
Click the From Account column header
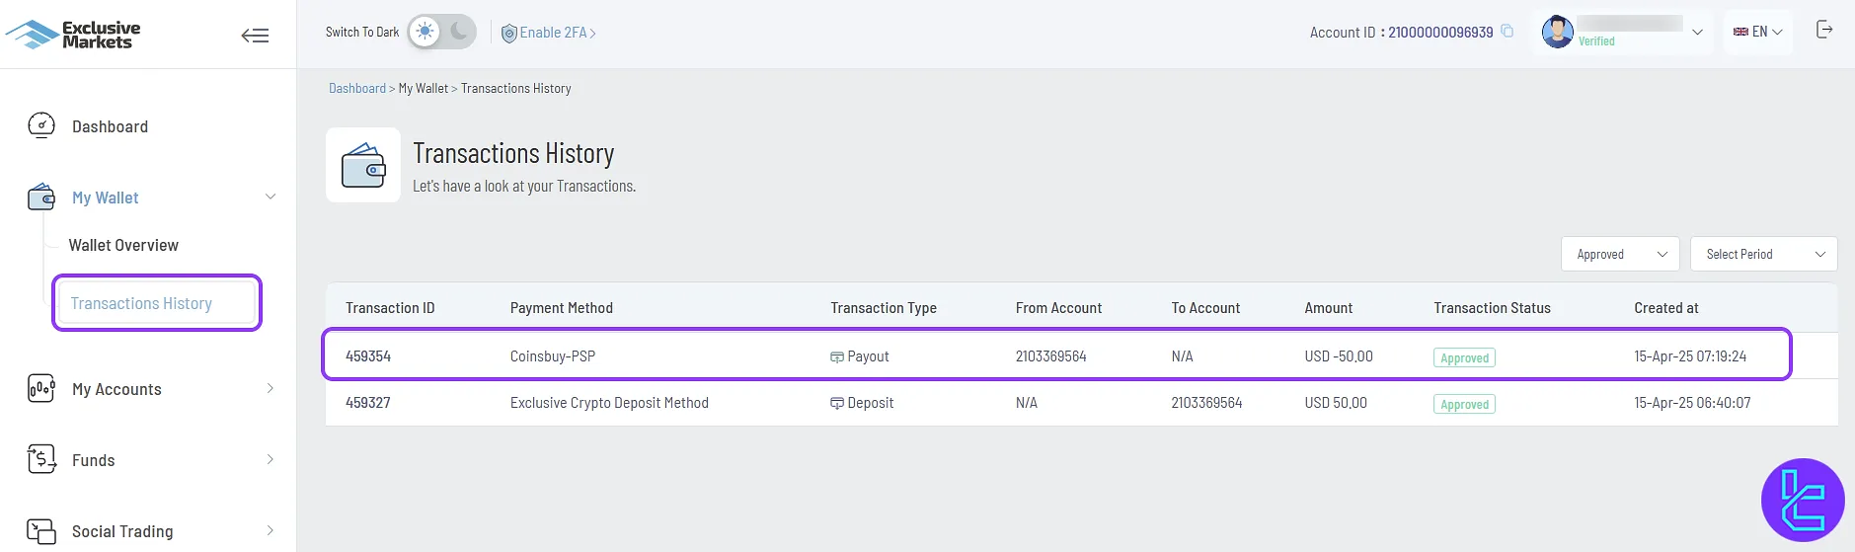(x=1058, y=308)
